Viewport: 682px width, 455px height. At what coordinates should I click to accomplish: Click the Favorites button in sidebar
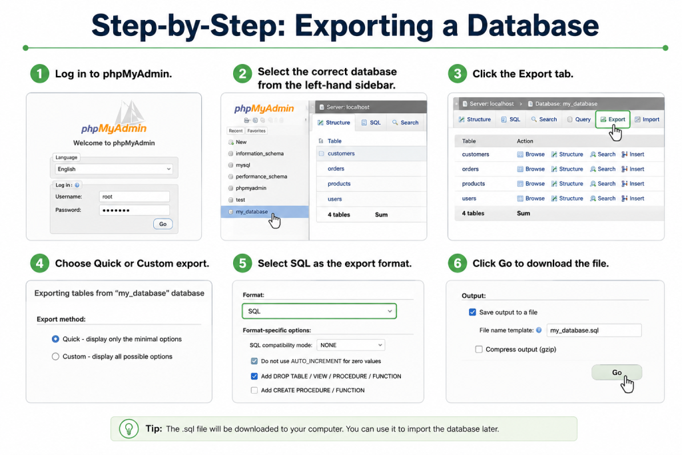click(x=256, y=131)
